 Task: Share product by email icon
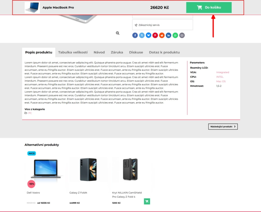(182, 35)
